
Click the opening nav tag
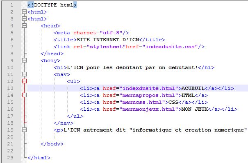point(62,74)
